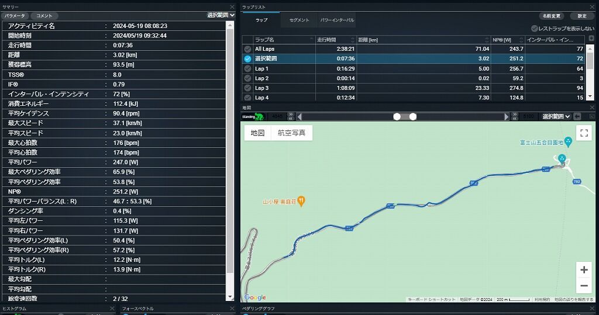Click the 設定 button in lap list
Image resolution: width=599 pixels, height=315 pixels.
pyautogui.click(x=582, y=16)
